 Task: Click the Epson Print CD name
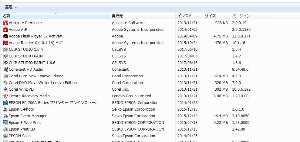click(x=22, y=129)
